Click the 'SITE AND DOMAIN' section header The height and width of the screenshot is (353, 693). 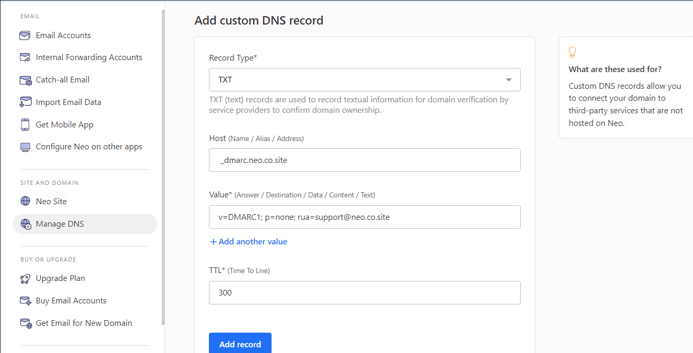[50, 183]
